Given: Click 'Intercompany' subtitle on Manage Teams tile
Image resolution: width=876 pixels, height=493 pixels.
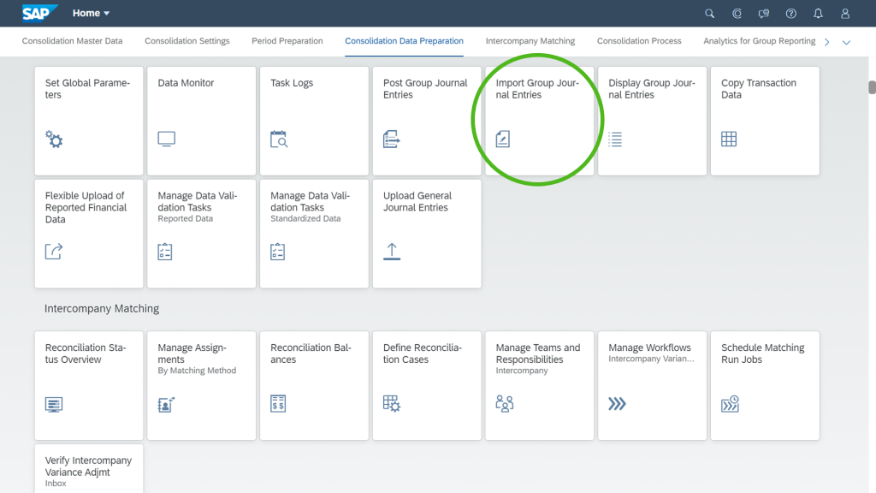Looking at the screenshot, I should click(522, 371).
